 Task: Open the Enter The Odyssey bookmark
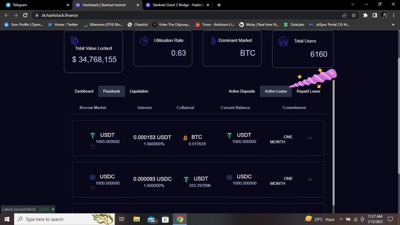tap(171, 24)
